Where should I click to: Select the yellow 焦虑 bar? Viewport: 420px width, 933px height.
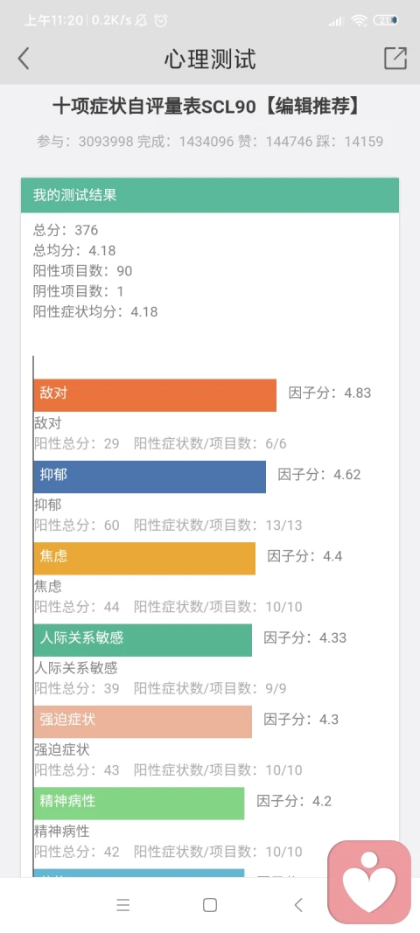tap(144, 558)
